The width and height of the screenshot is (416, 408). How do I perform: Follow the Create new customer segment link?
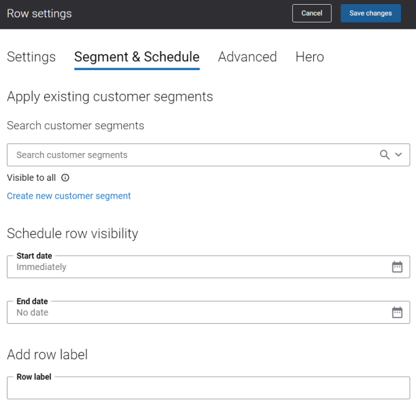point(69,196)
